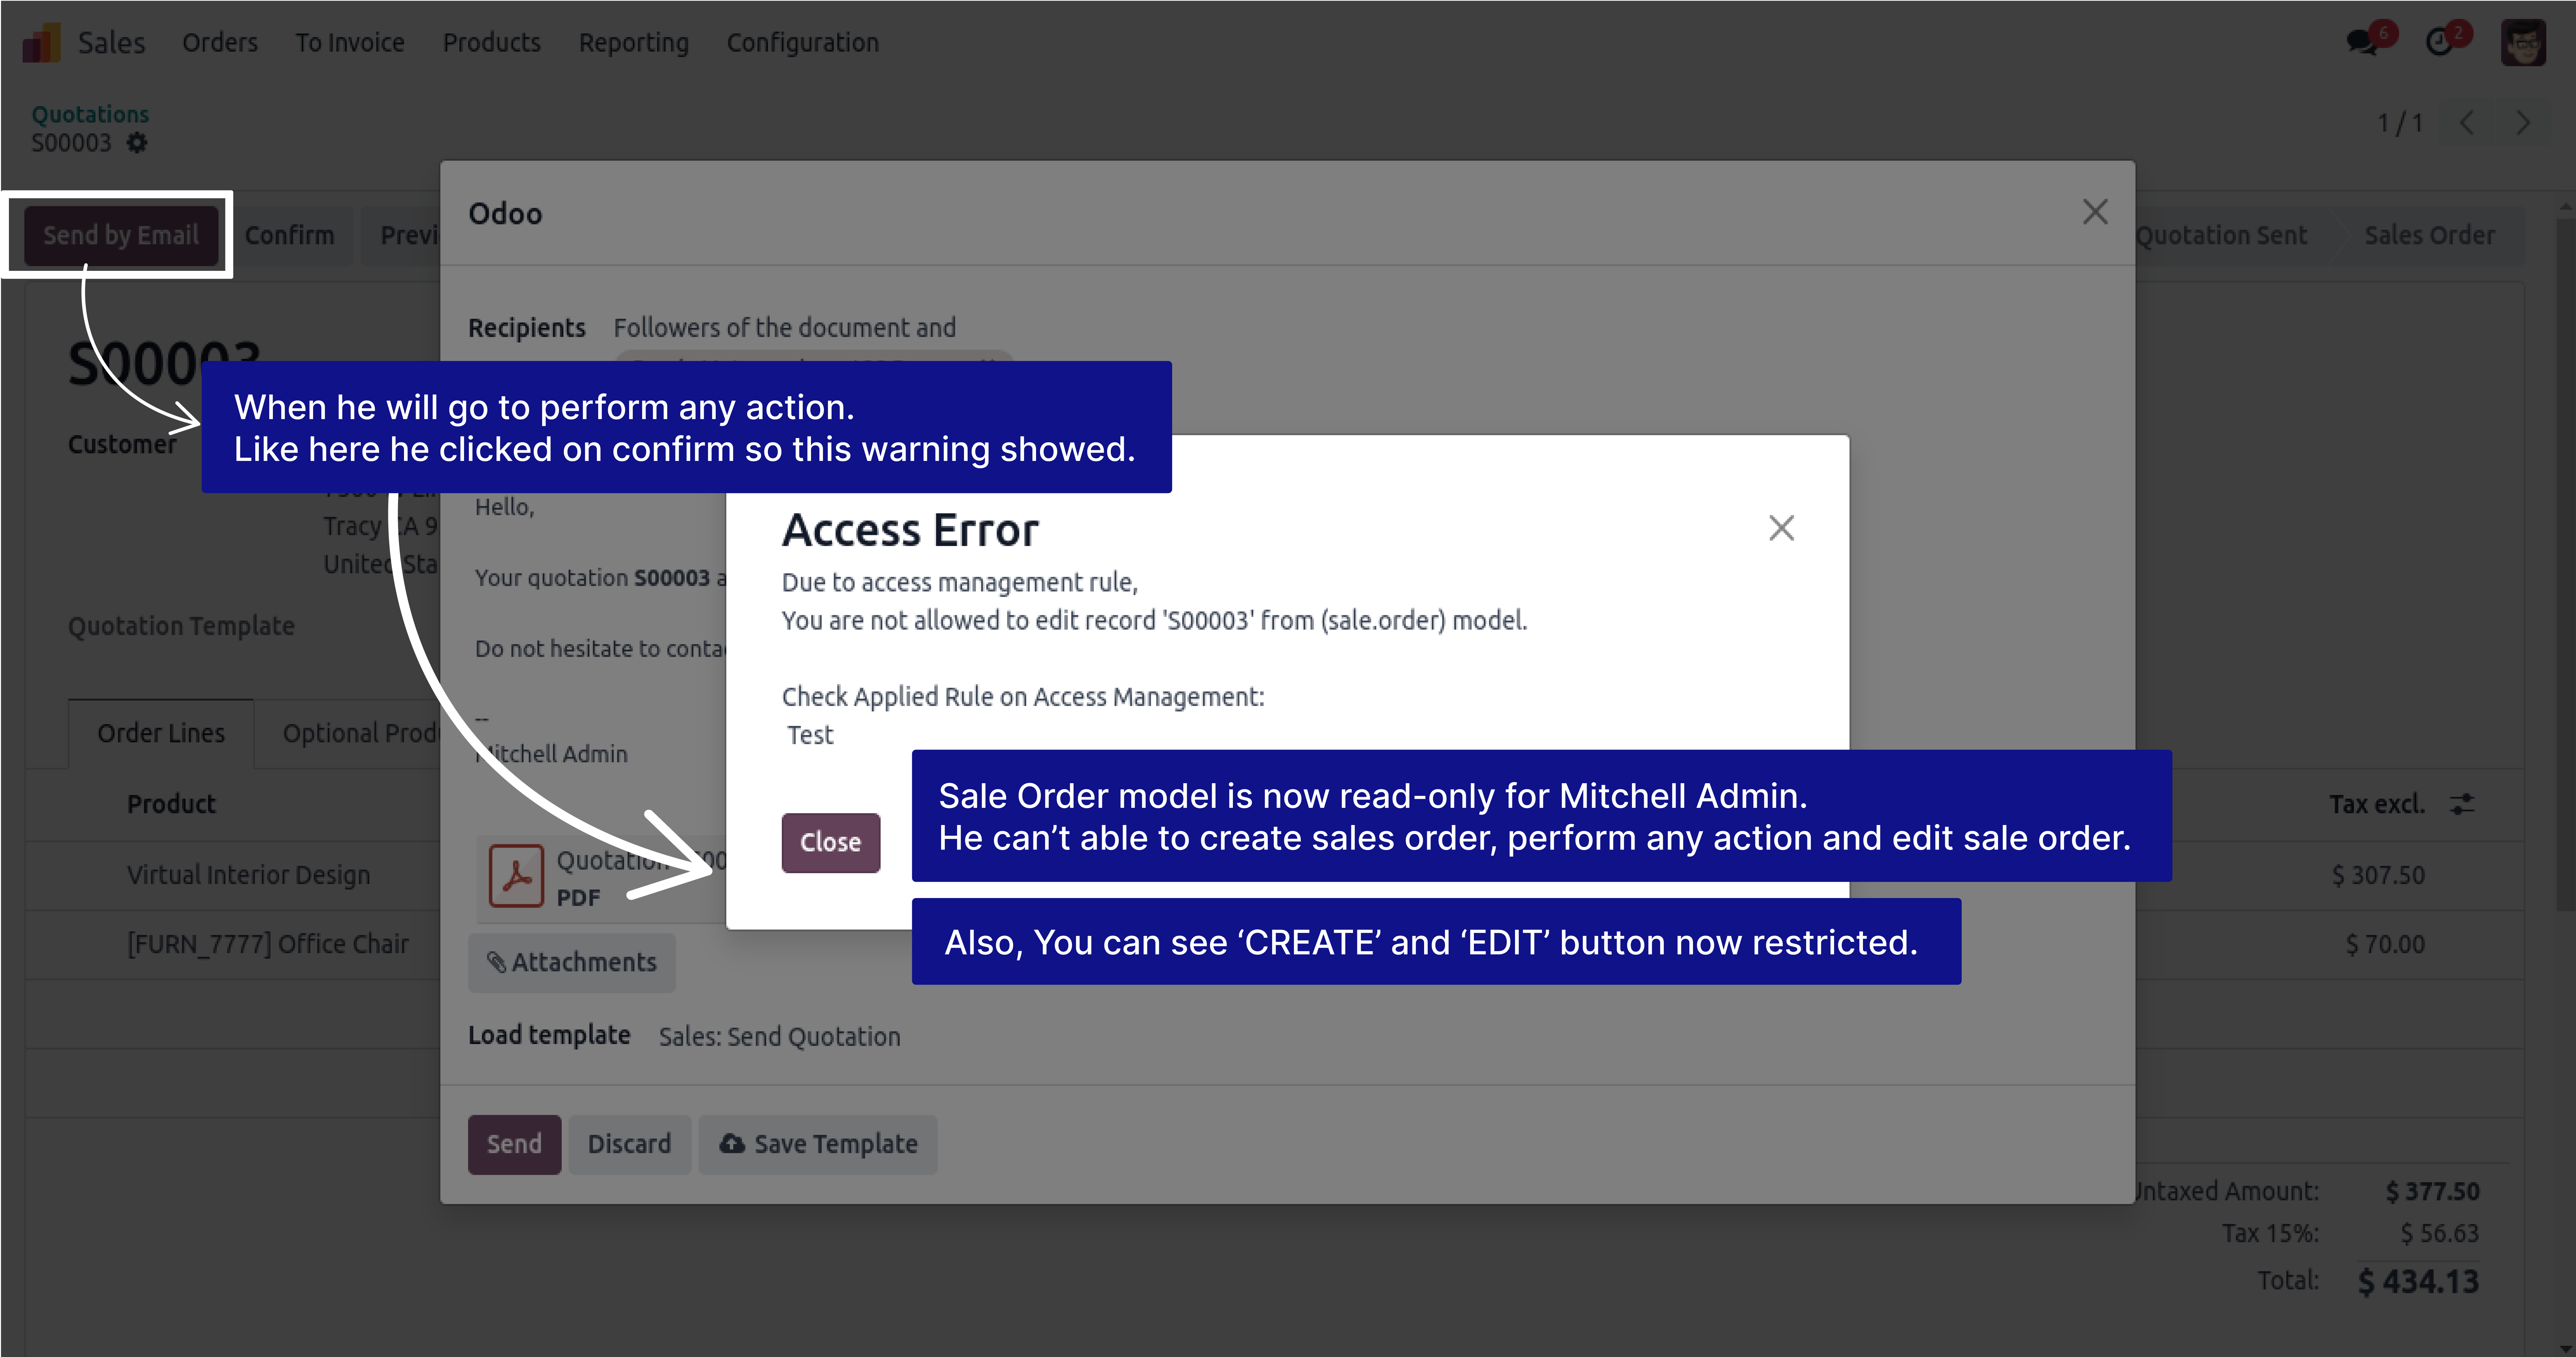Close the Access Error dialog with X
This screenshot has height=1357, width=2576.
click(1781, 528)
